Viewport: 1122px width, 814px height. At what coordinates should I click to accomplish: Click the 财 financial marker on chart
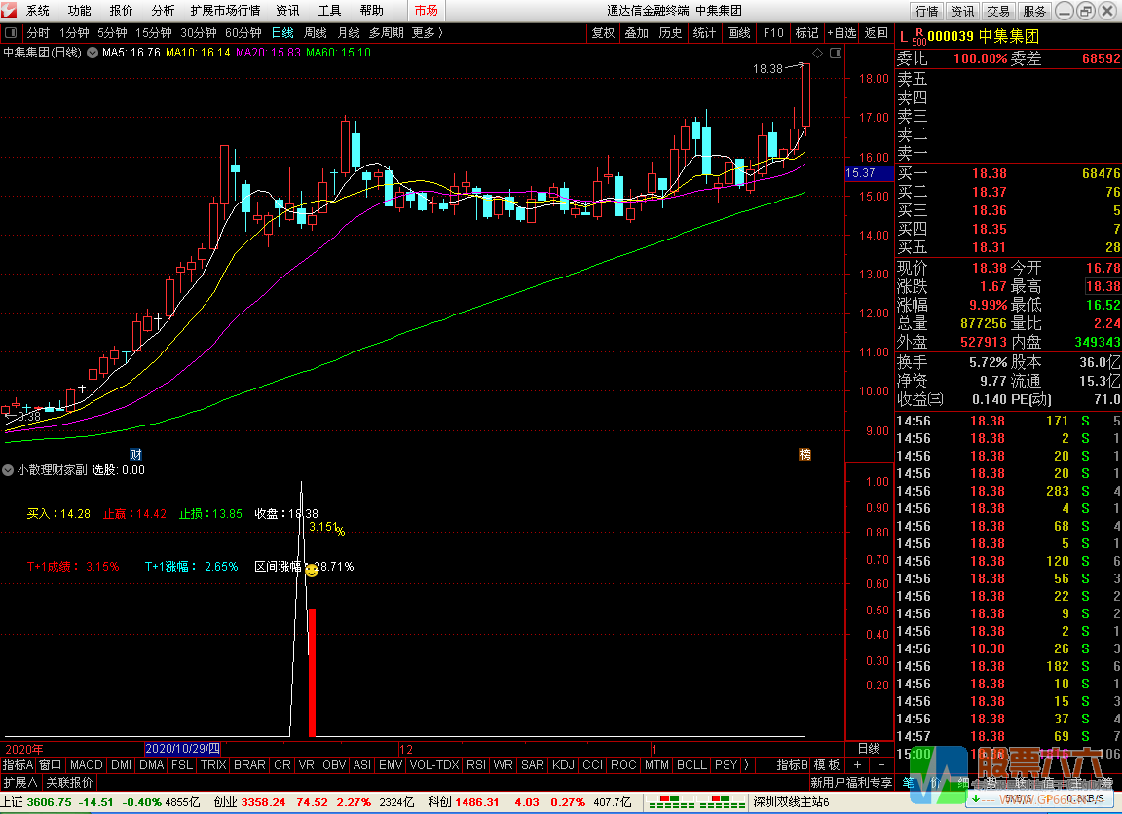136,454
